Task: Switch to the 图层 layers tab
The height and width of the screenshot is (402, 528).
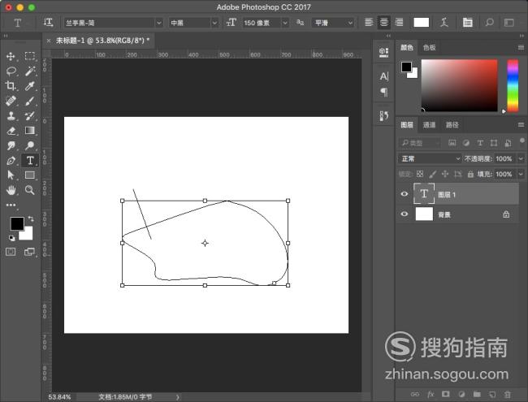Action: pyautogui.click(x=407, y=125)
